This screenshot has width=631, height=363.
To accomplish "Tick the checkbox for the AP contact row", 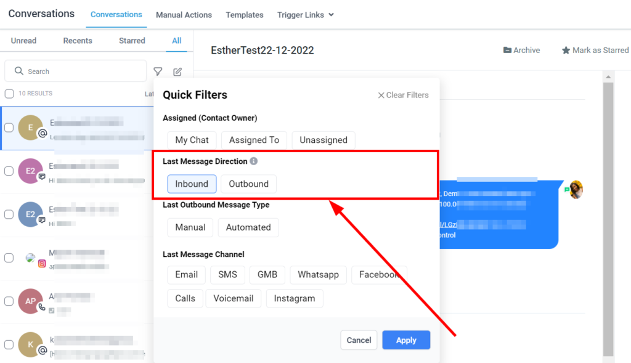I will [x=9, y=301].
